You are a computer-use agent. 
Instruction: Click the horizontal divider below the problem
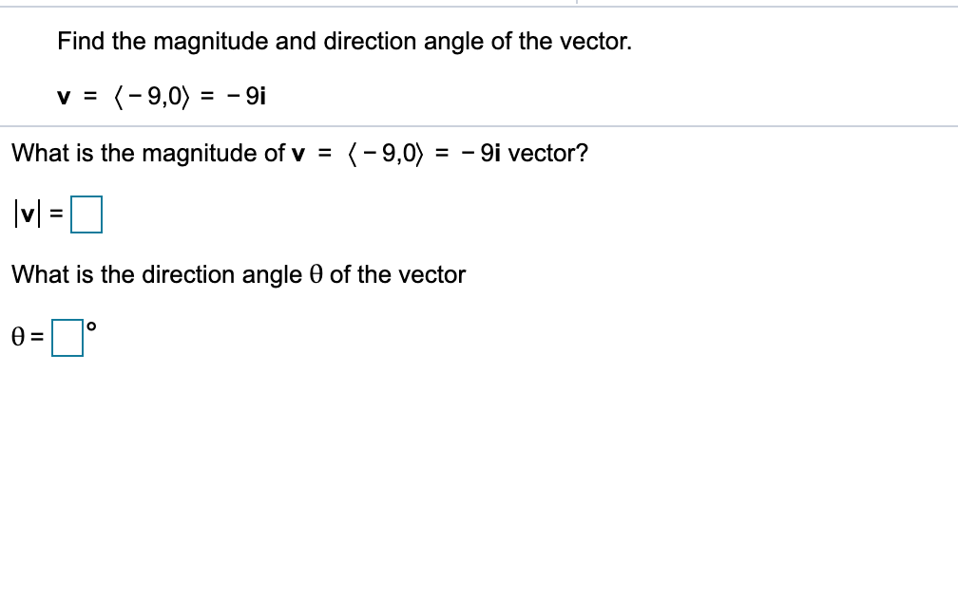click(x=479, y=125)
